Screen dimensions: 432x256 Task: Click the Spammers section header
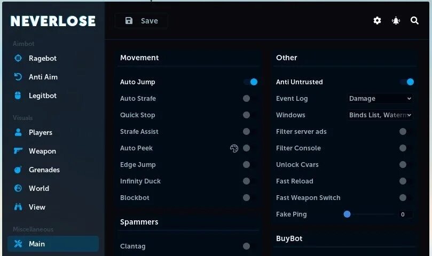pos(139,222)
